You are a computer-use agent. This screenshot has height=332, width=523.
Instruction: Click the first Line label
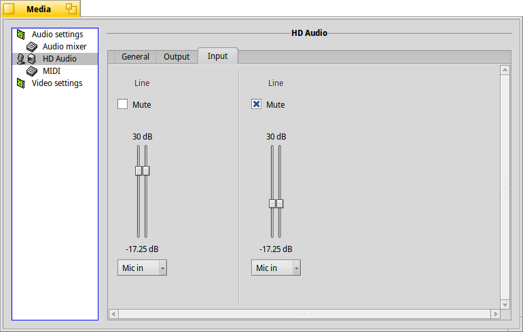[x=142, y=83]
